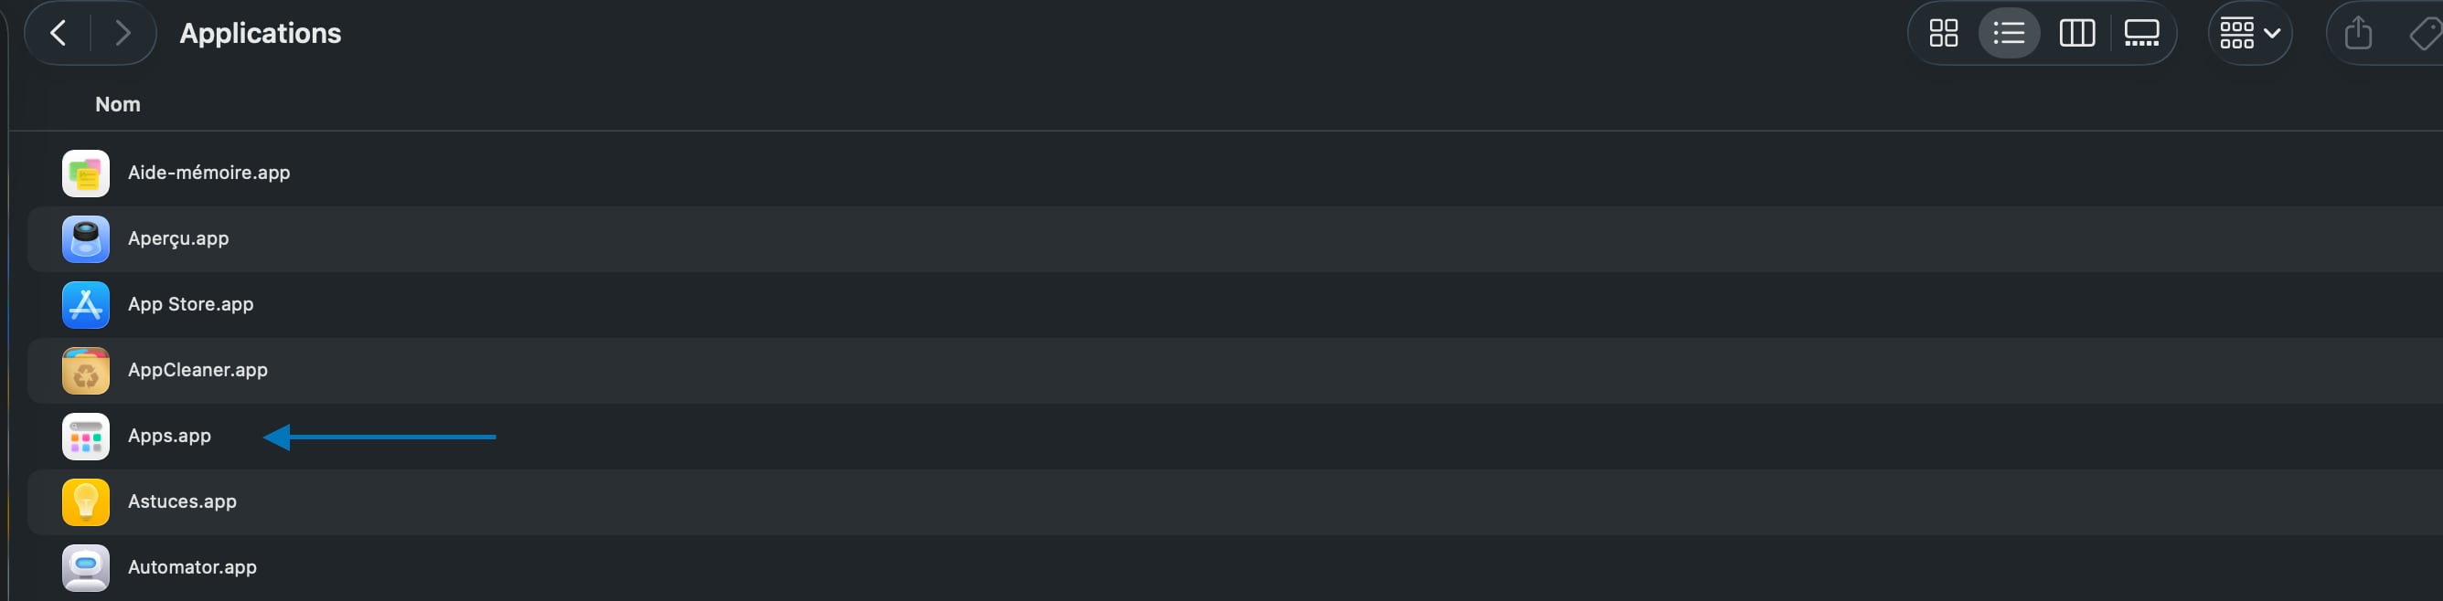Click the tag icon in toolbar

click(2424, 34)
